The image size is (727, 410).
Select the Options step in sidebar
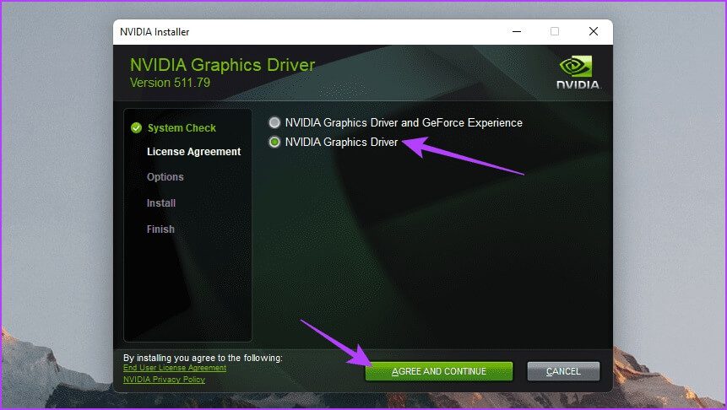point(165,177)
